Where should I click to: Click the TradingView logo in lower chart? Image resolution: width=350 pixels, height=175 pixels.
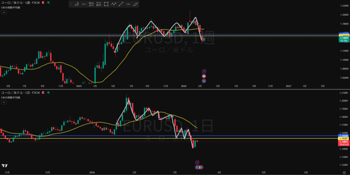click(x=4, y=166)
